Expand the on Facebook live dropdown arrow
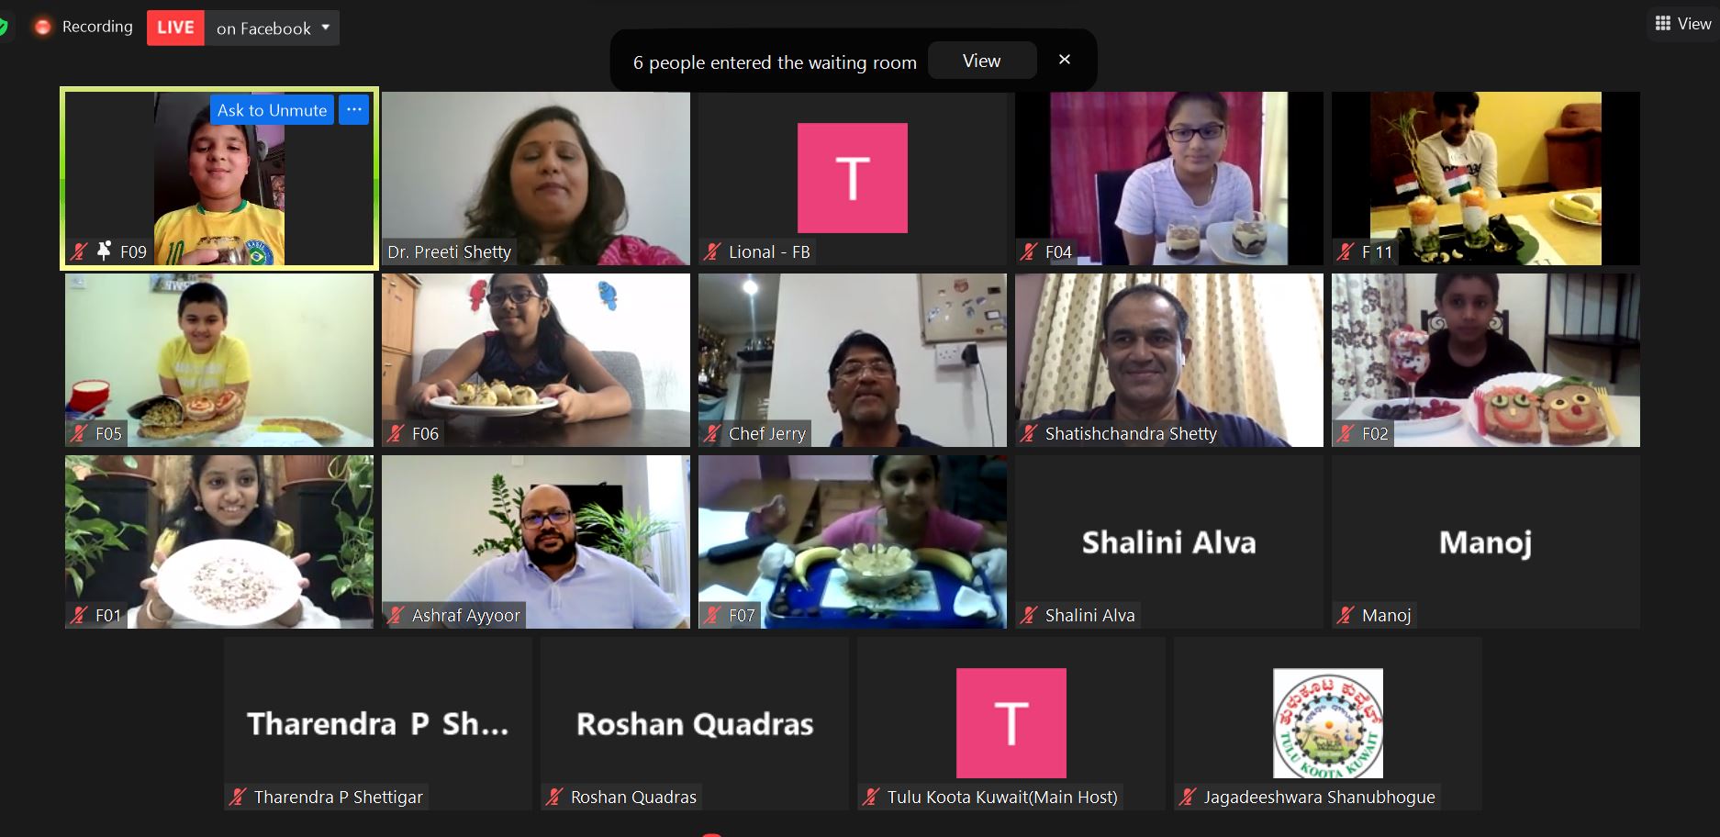Screen dimensions: 1720x837 tap(326, 28)
